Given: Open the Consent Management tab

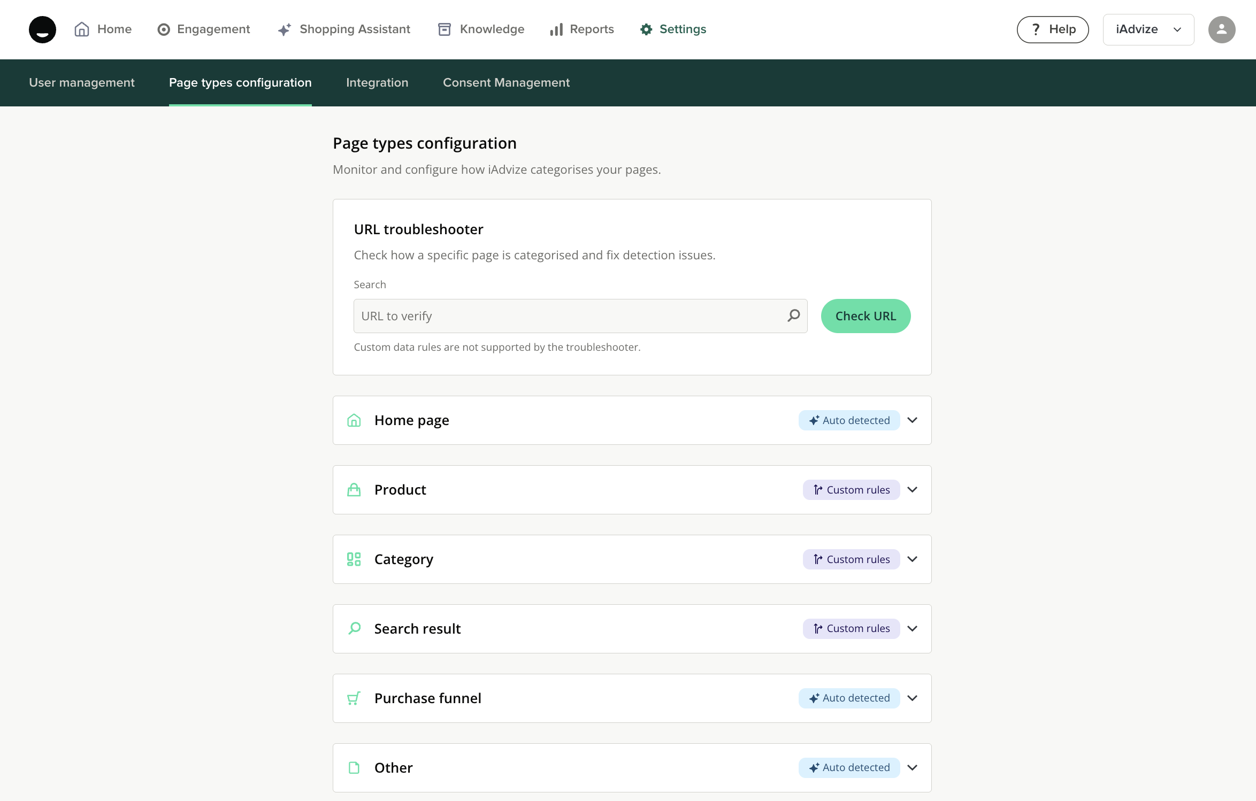Looking at the screenshot, I should point(506,82).
